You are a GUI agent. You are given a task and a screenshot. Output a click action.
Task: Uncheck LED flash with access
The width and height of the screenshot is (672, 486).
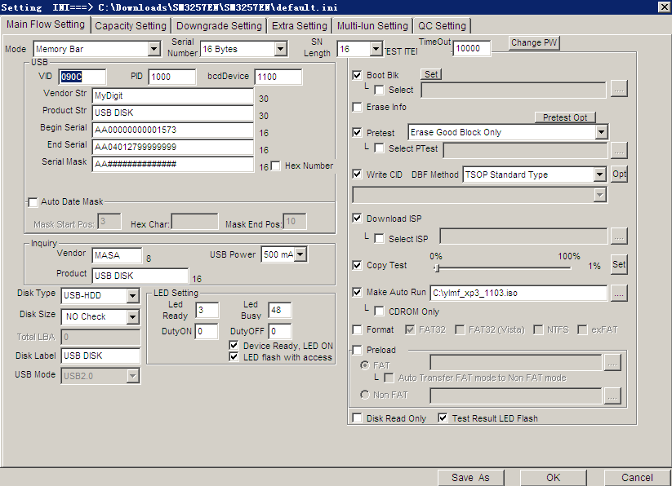234,357
